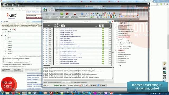Viewport: 169px width, 95px height.
Task: Click the red-bars Yandex Wordstat icon in ribbon
Action: pyautogui.click(x=91, y=13)
